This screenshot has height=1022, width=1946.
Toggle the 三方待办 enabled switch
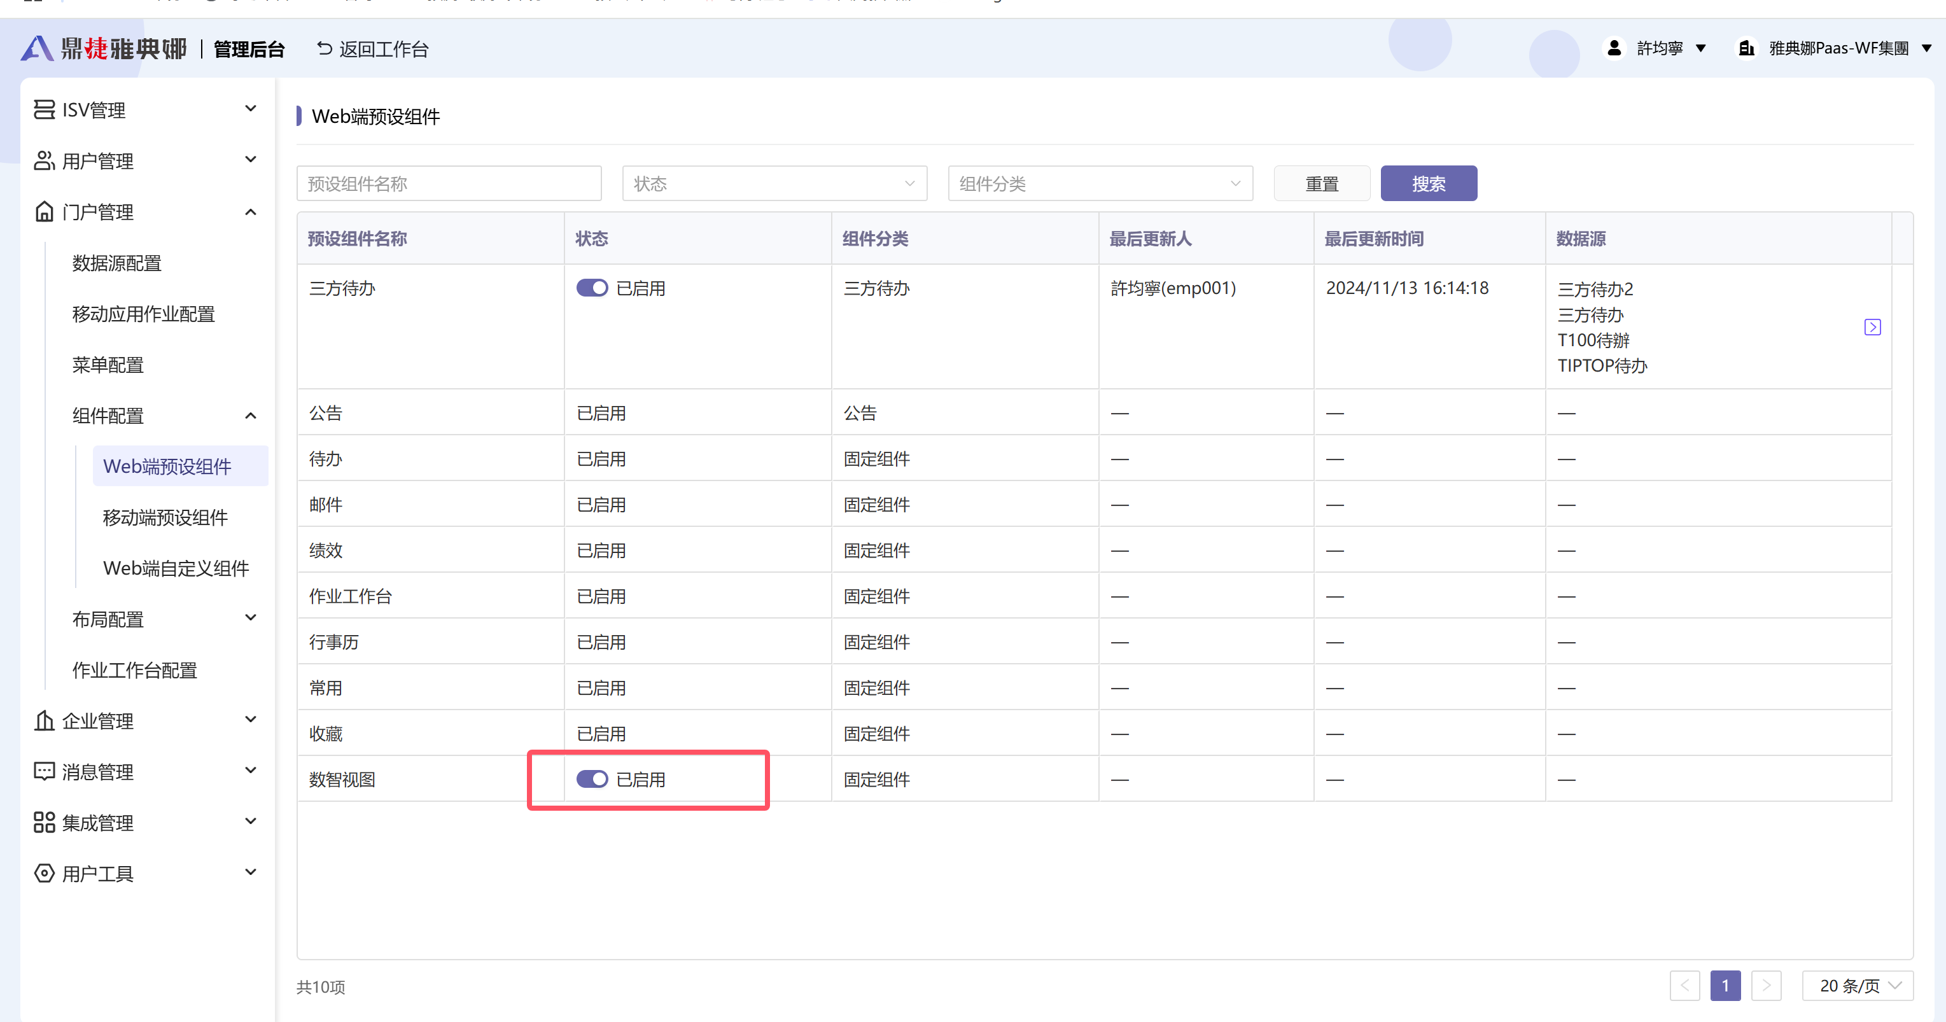(x=592, y=288)
